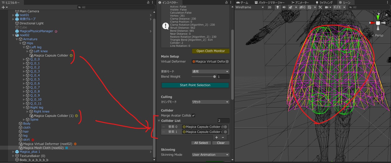The image size is (391, 163).
Task: Click the scene camera settings icon
Action: (x=327, y=7)
